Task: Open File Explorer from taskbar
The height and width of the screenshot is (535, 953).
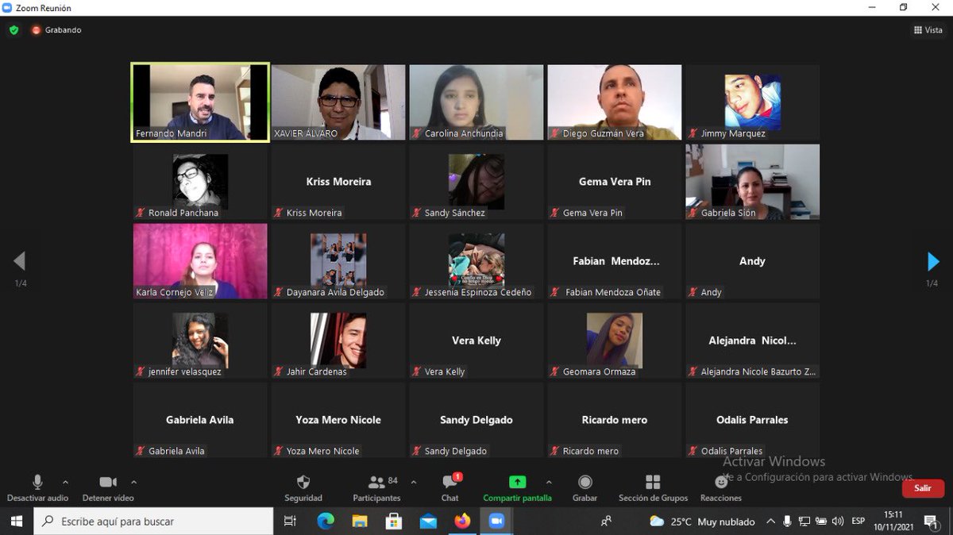Action: pos(360,522)
